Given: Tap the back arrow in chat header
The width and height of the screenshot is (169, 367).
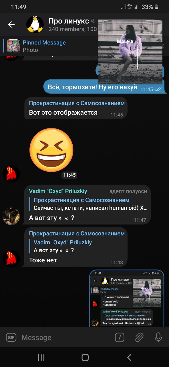Looking at the screenshot, I should click(x=11, y=25).
